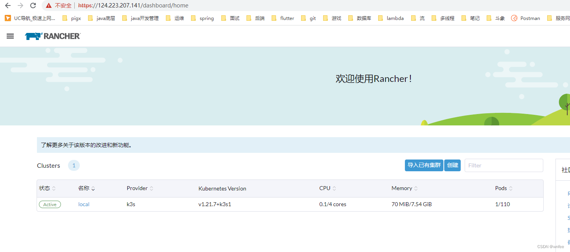Open the 面试 bookmark folder

point(230,18)
